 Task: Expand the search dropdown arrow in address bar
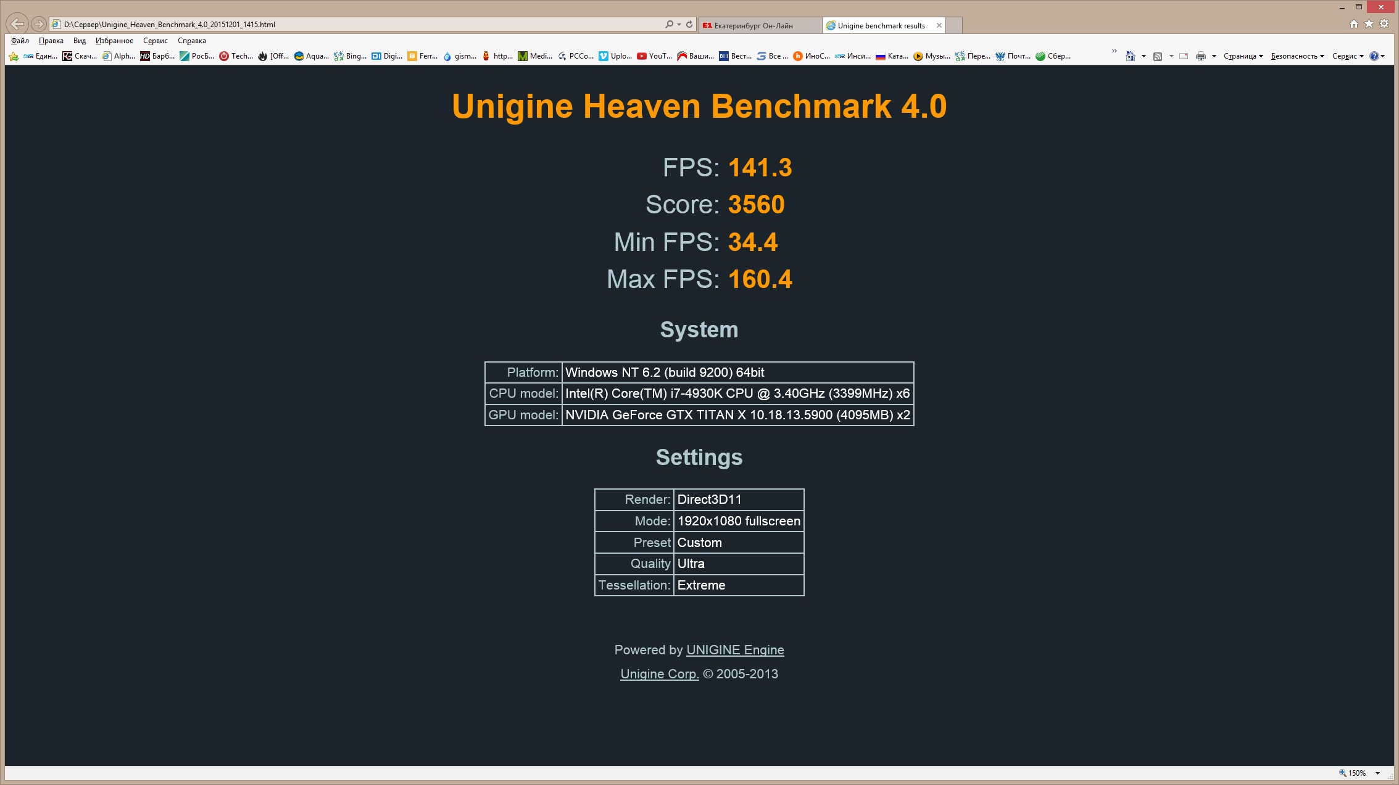pos(679,24)
